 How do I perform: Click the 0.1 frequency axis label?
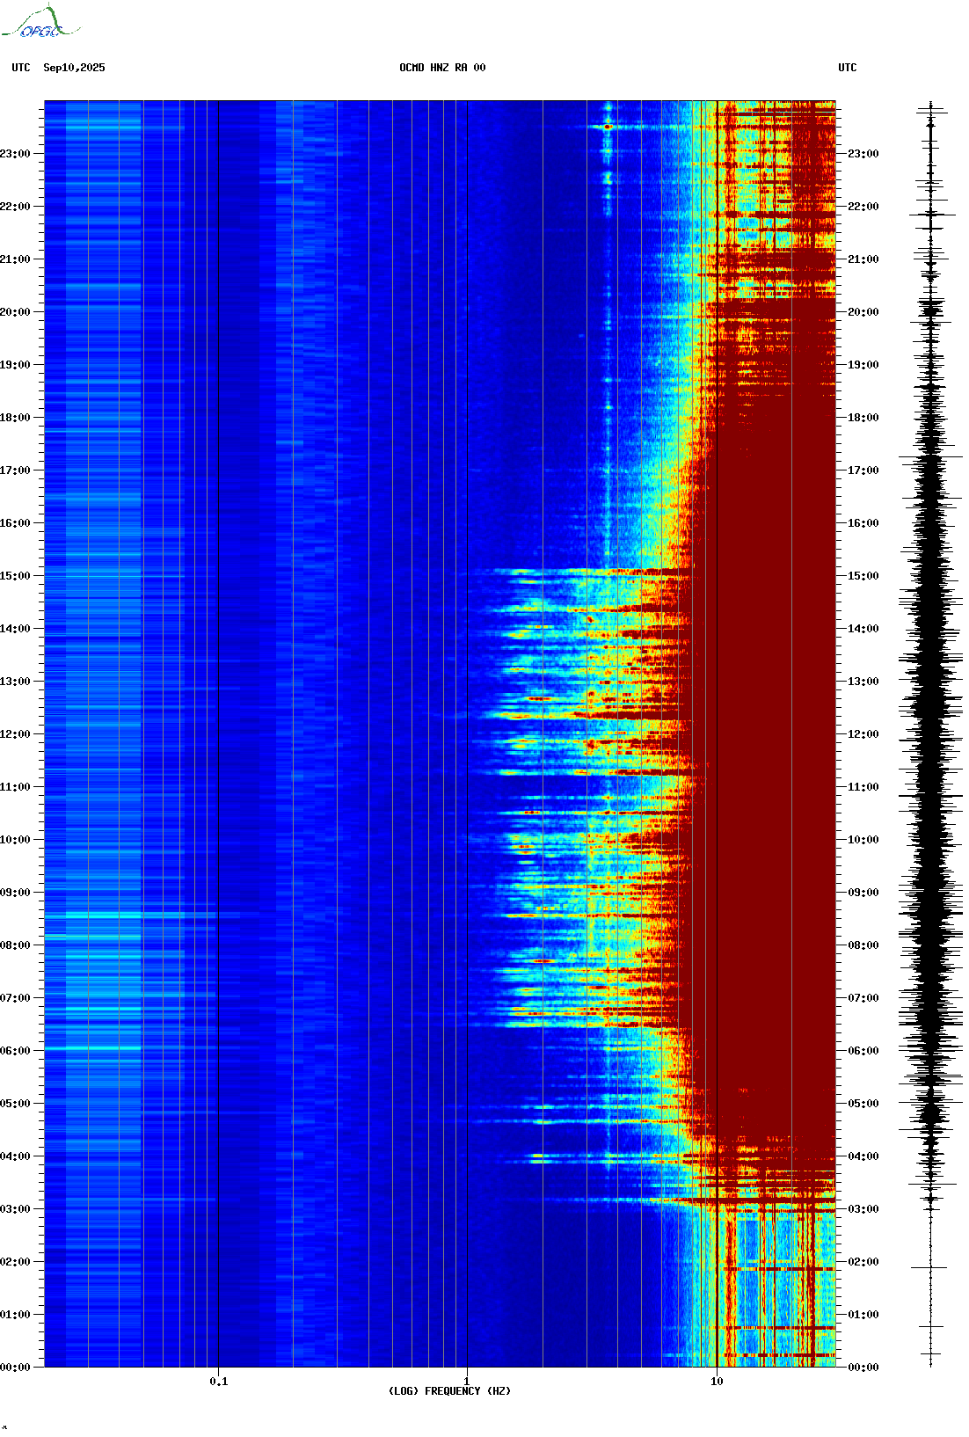point(219,1381)
